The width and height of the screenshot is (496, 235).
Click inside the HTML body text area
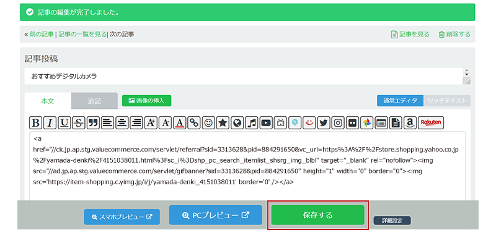[x=247, y=166]
